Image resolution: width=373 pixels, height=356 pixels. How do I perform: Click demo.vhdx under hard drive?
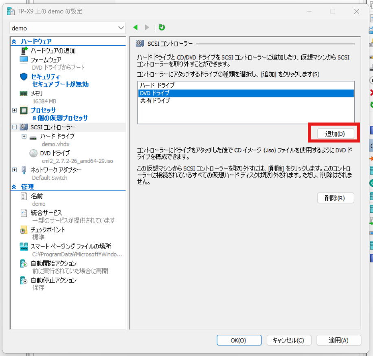point(56,144)
